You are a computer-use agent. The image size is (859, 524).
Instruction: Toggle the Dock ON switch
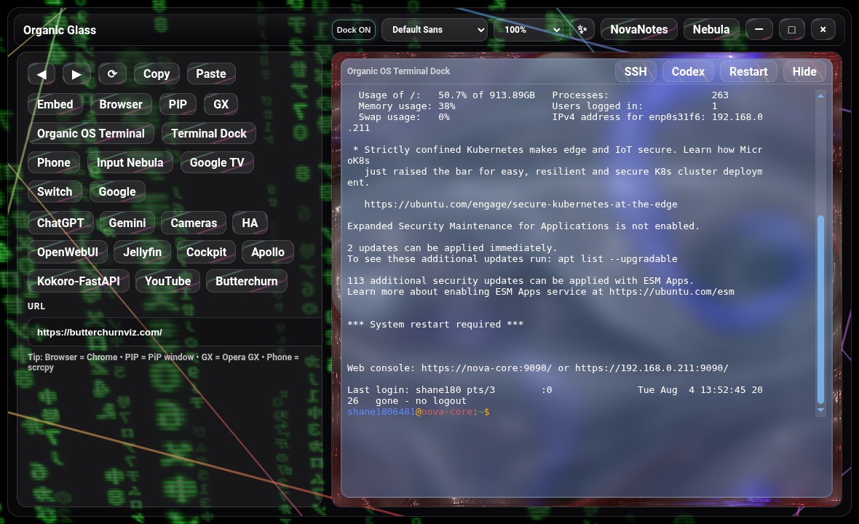(353, 30)
